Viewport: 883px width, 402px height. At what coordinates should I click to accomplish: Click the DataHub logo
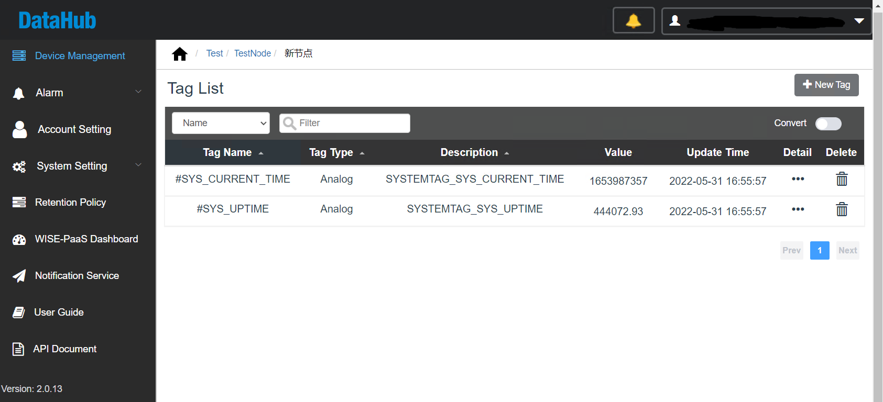click(57, 21)
